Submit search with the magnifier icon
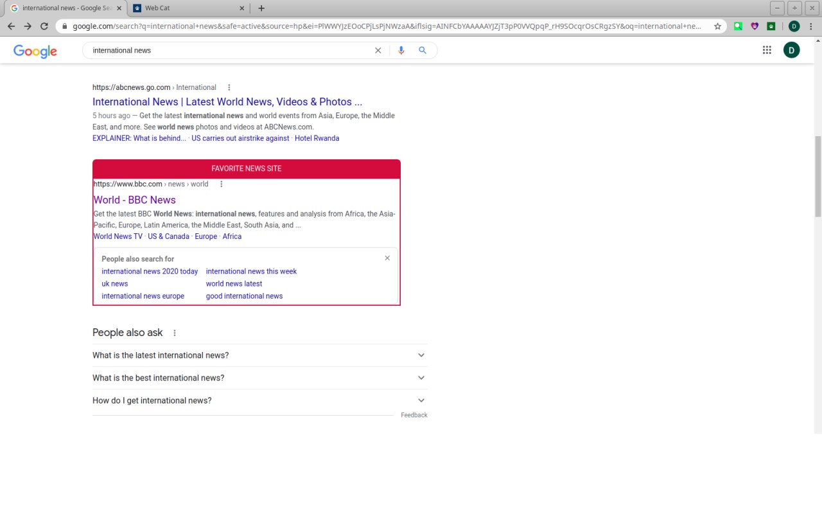The image size is (822, 514). pos(423,50)
